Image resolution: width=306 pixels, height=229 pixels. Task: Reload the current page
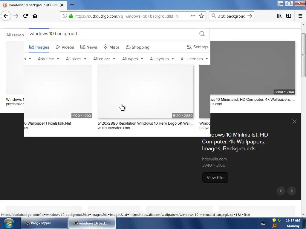click(x=25, y=16)
